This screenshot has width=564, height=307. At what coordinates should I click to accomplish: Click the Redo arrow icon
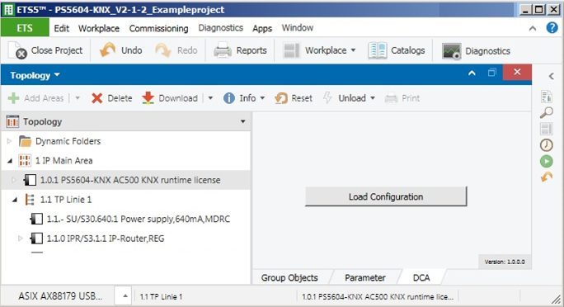(163, 50)
